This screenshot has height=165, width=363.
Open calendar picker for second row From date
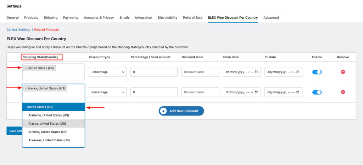pyautogui.click(x=256, y=92)
